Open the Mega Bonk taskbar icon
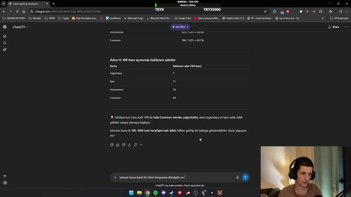The height and width of the screenshot is (197, 351). pyautogui.click(x=220, y=193)
